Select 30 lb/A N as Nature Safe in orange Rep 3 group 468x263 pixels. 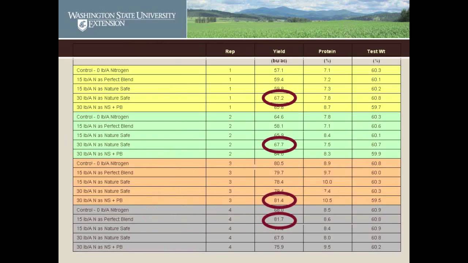tap(103, 191)
